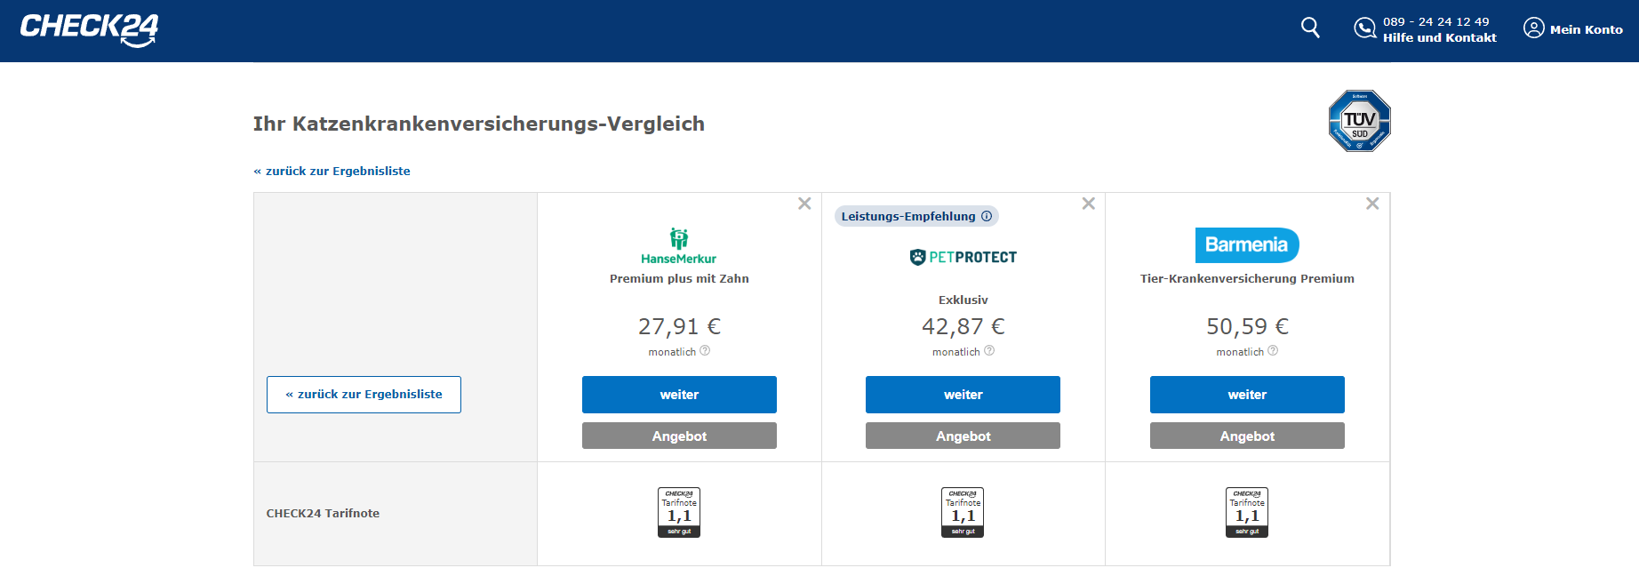This screenshot has width=1639, height=584.
Task: Click the Katzenkrankenversicherungs-Vergleich heading
Action: point(478,124)
